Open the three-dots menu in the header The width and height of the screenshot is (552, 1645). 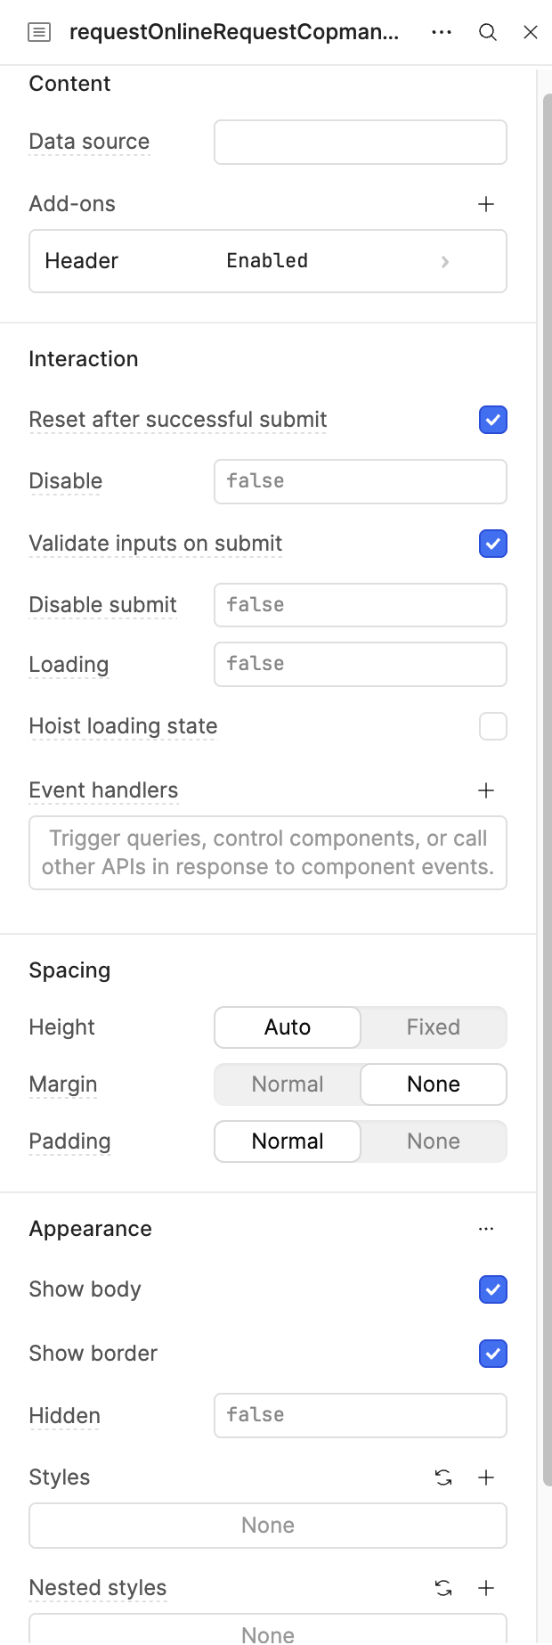pos(442,32)
